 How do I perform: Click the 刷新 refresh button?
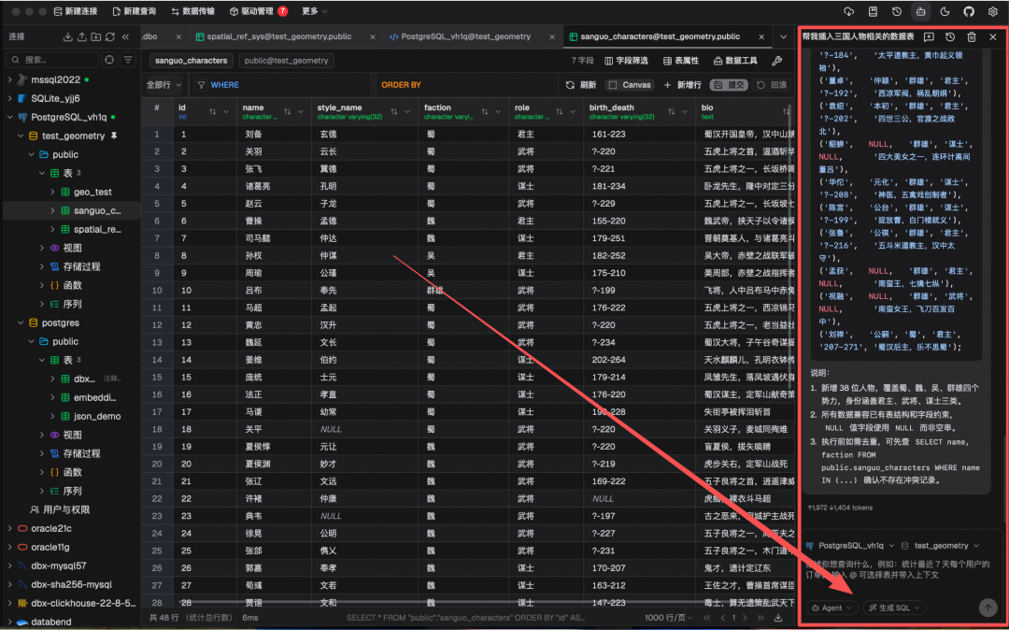pos(581,85)
